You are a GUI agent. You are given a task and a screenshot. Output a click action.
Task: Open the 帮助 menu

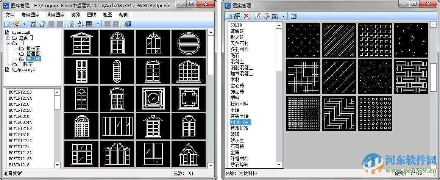(x=124, y=15)
